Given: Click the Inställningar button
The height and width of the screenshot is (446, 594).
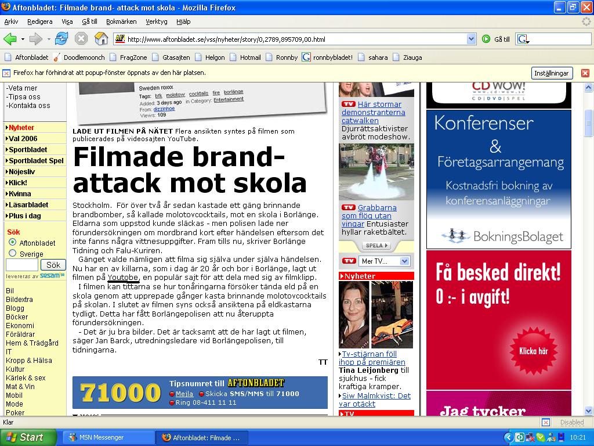Looking at the screenshot, I should point(551,73).
